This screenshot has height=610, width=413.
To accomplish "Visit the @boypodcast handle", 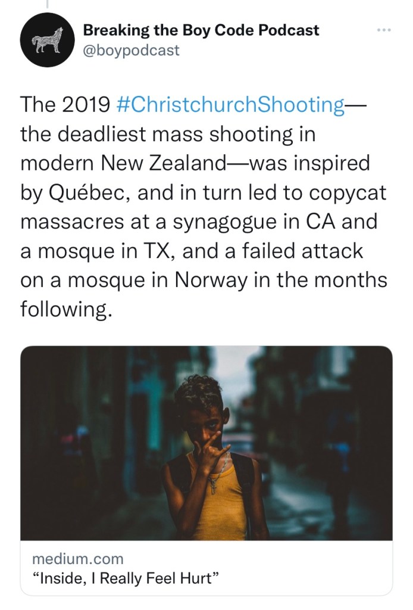I will pyautogui.click(x=131, y=50).
